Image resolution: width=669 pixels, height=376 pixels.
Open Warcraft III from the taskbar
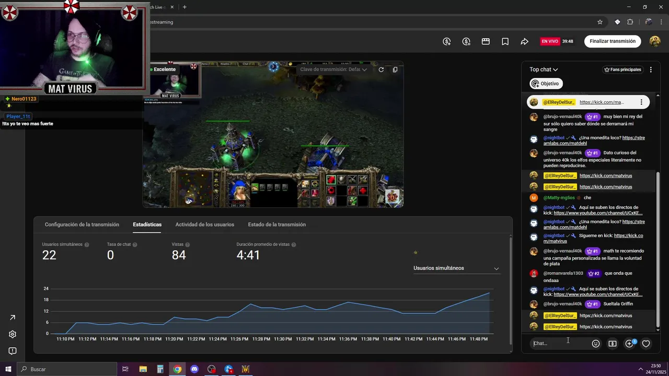tap(246, 369)
